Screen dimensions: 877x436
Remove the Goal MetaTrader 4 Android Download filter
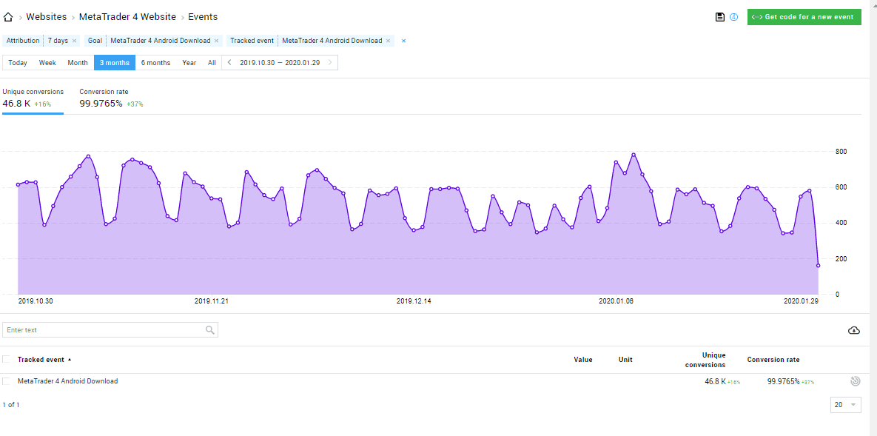[x=216, y=41]
